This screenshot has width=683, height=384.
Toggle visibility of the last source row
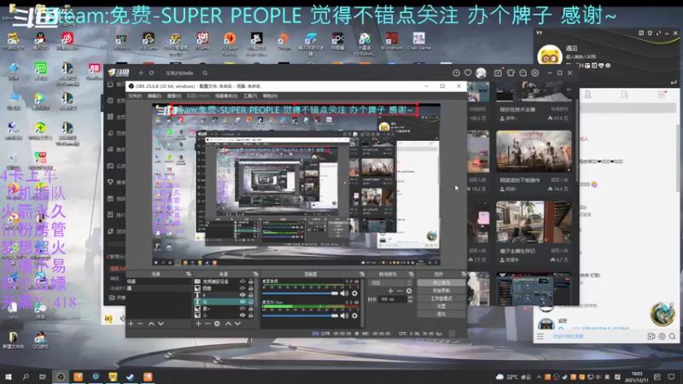pos(242,315)
